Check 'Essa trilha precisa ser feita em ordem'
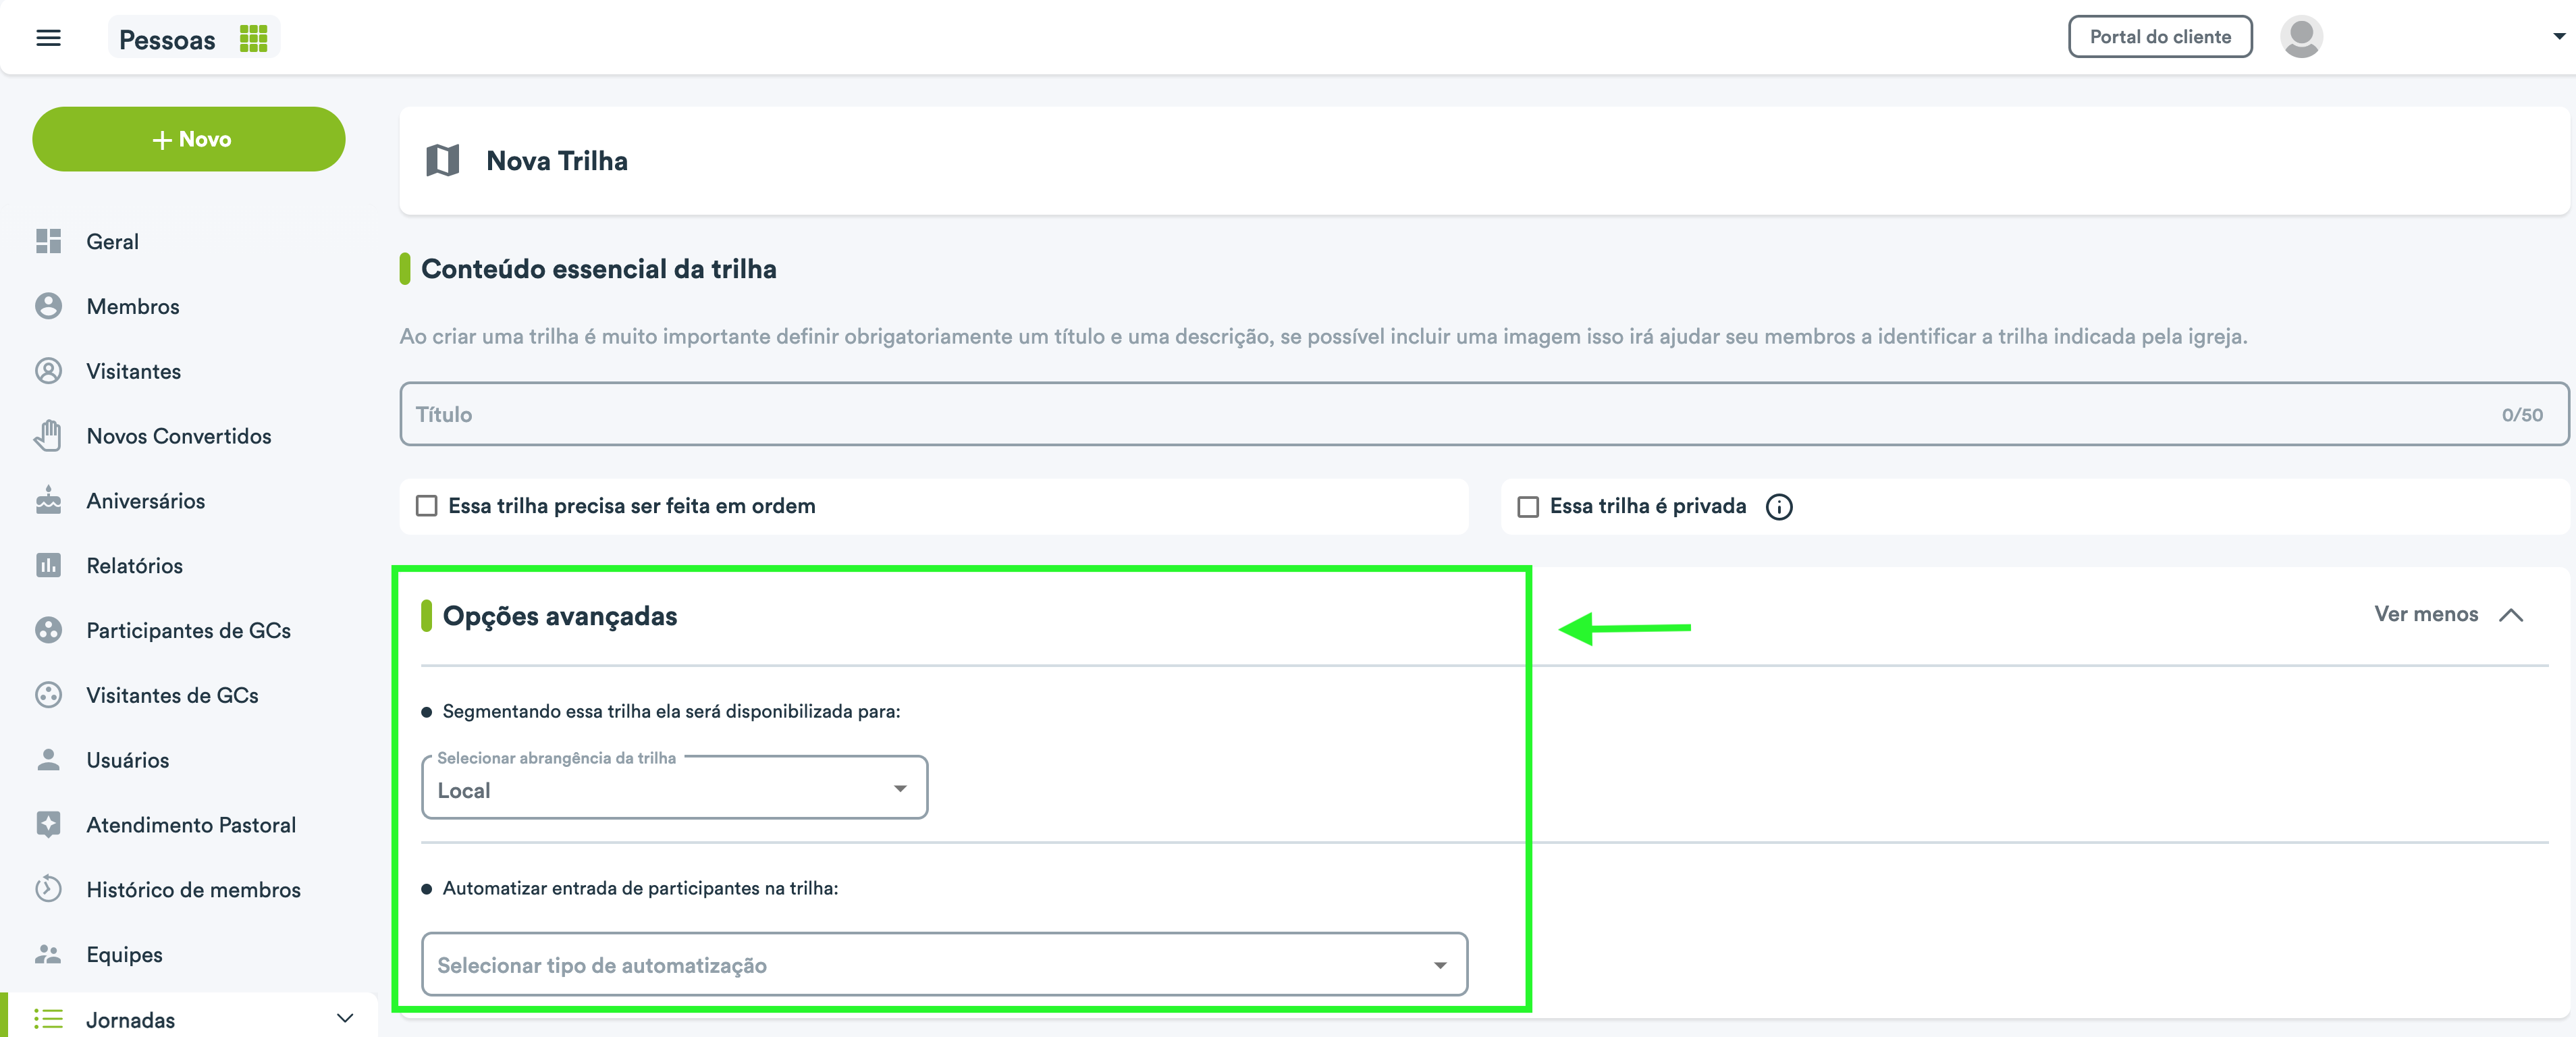This screenshot has height=1037, width=2576. click(x=427, y=506)
